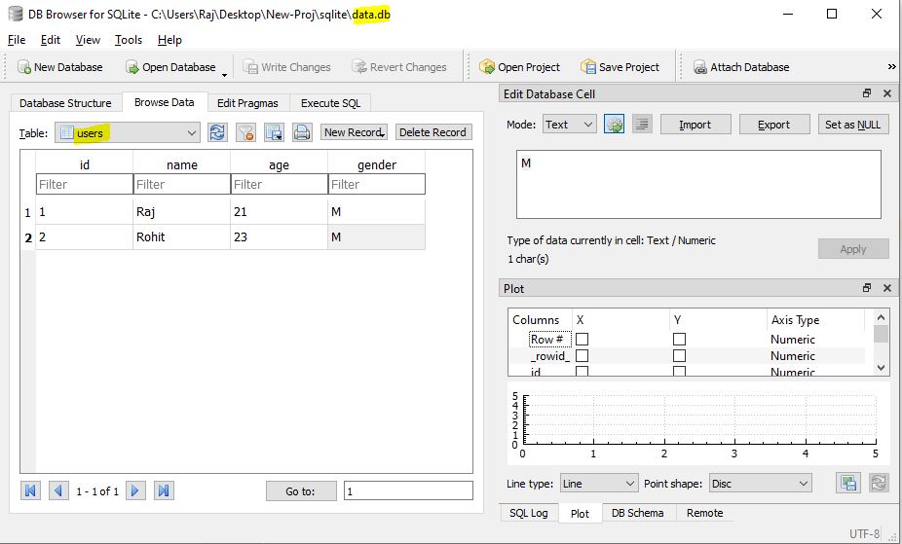The width and height of the screenshot is (902, 544).
Task: Open the Tools menu
Action: pos(129,40)
